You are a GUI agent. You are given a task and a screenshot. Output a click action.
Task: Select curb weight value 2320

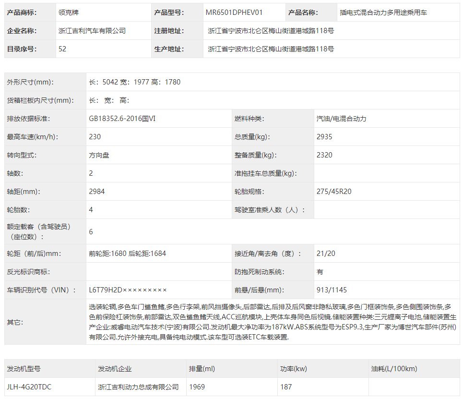click(324, 155)
